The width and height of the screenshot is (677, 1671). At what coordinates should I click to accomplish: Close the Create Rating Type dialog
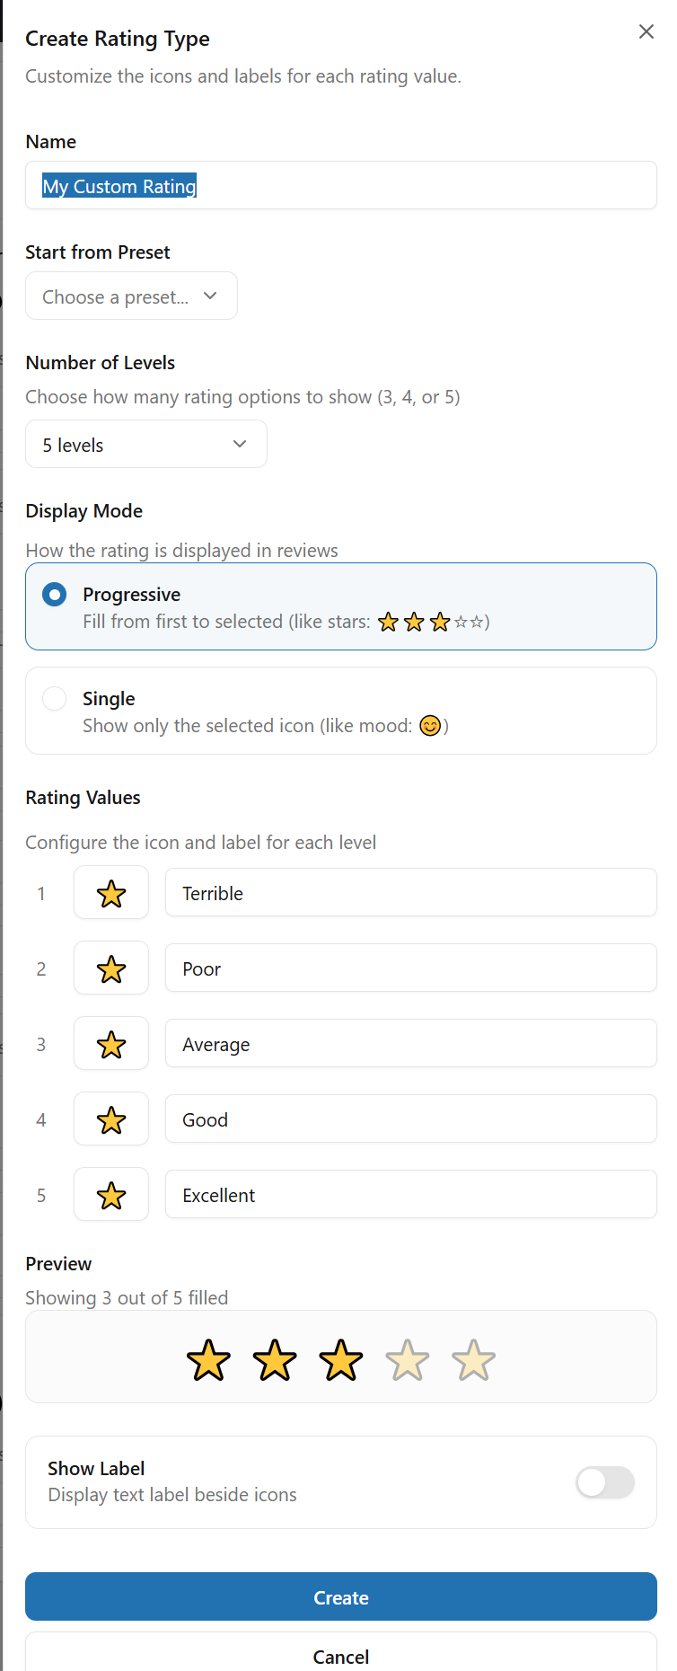click(x=646, y=31)
